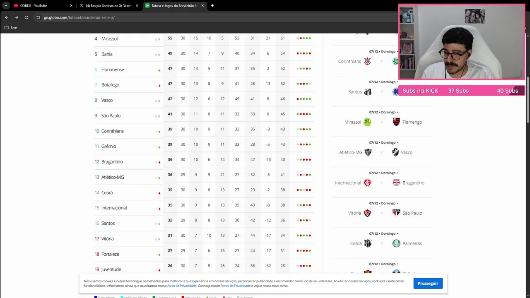Click Juventude's -32 goal difference cell
Image resolution: width=530 pixels, height=298 pixels.
point(268,266)
